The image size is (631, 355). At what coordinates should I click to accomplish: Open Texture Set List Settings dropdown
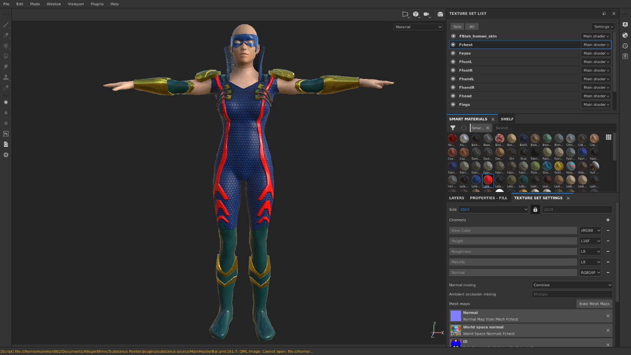(603, 26)
